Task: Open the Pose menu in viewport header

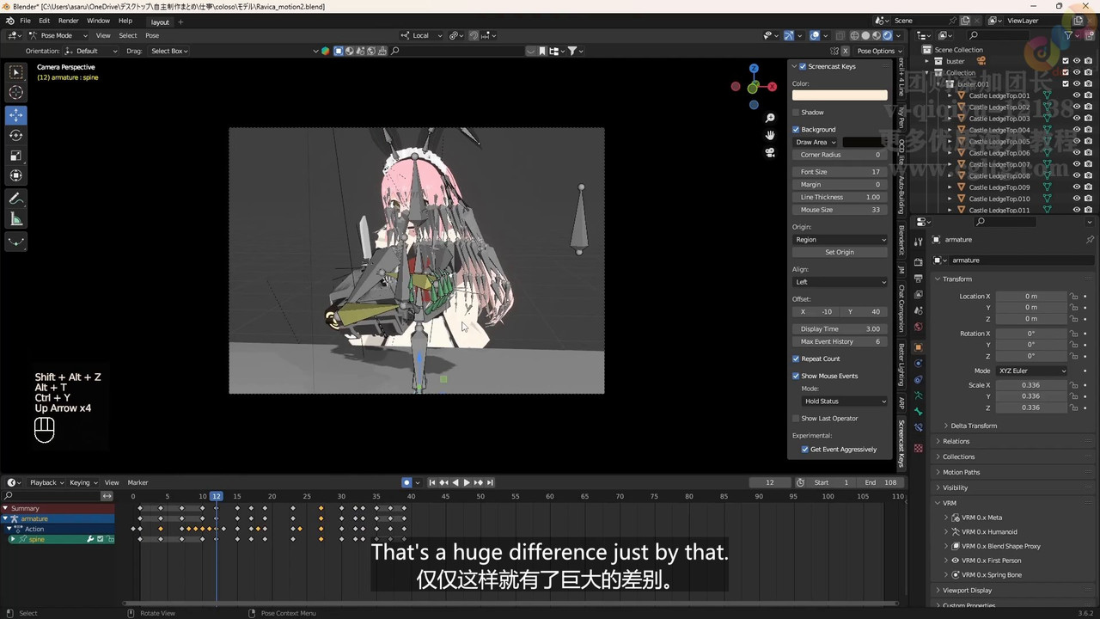Action: pyautogui.click(x=152, y=35)
